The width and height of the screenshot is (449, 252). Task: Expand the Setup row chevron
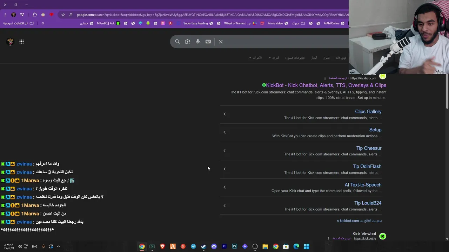click(224, 132)
